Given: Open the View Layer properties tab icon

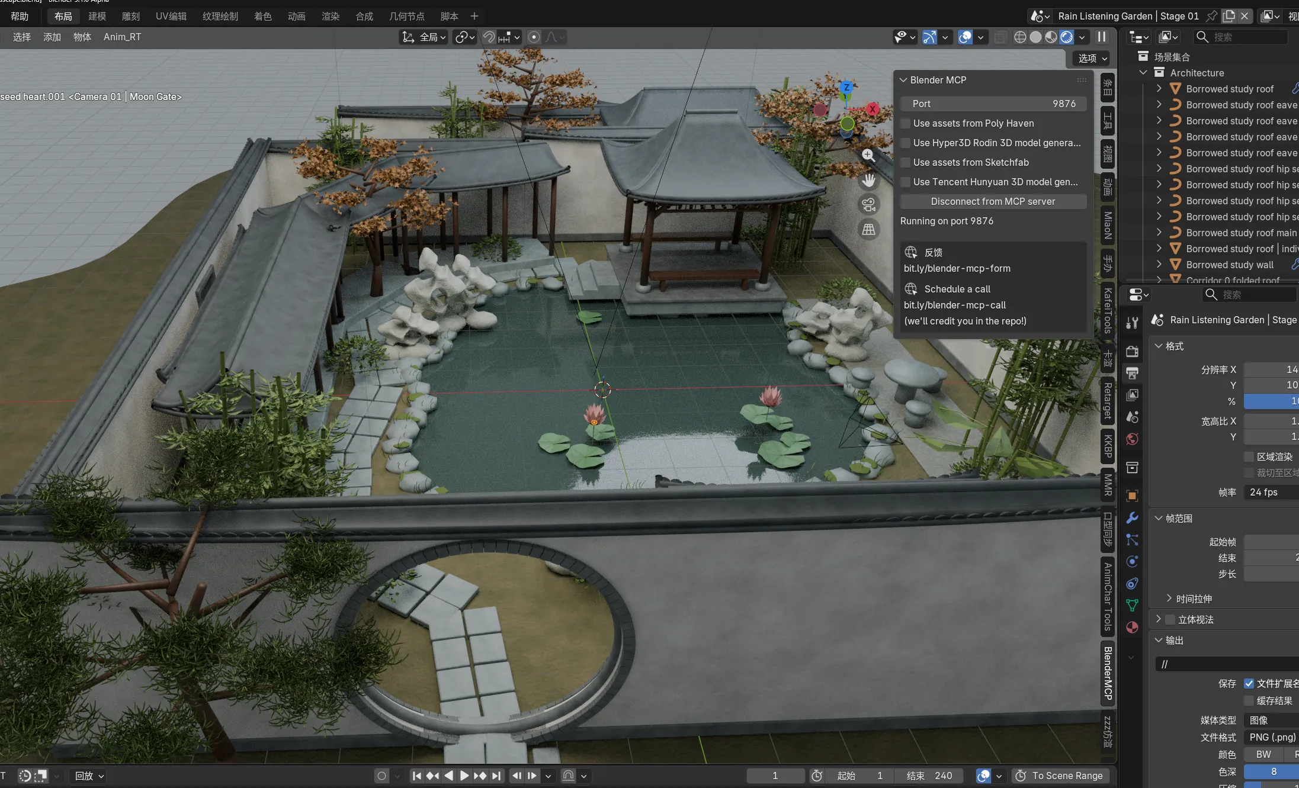Looking at the screenshot, I should click(x=1132, y=395).
